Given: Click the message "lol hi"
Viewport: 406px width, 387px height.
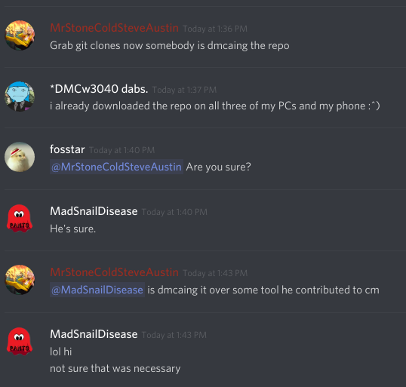Looking at the screenshot, I should coord(61,352).
